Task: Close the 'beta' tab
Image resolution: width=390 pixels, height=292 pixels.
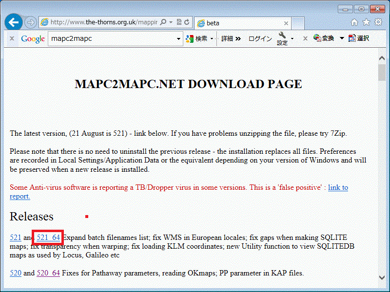Action: (286, 23)
